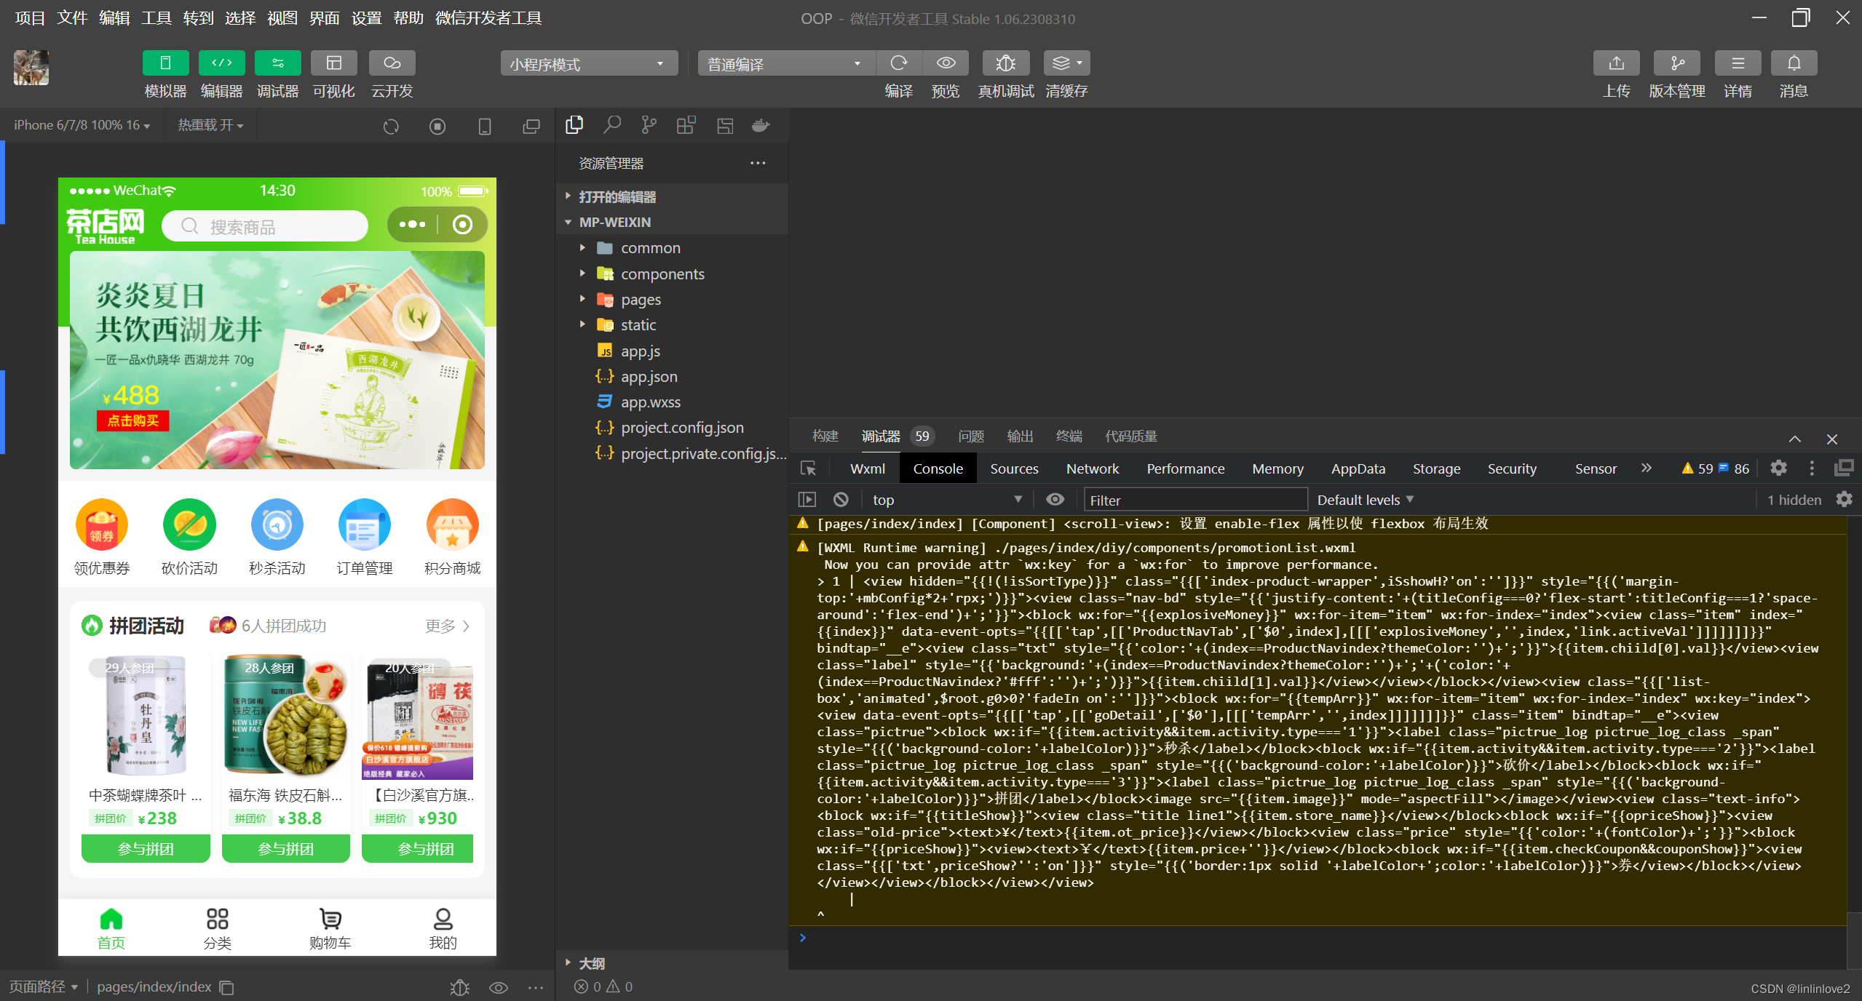The height and width of the screenshot is (1001, 1862).
Task: Click the simulator stop icon
Action: click(x=437, y=127)
